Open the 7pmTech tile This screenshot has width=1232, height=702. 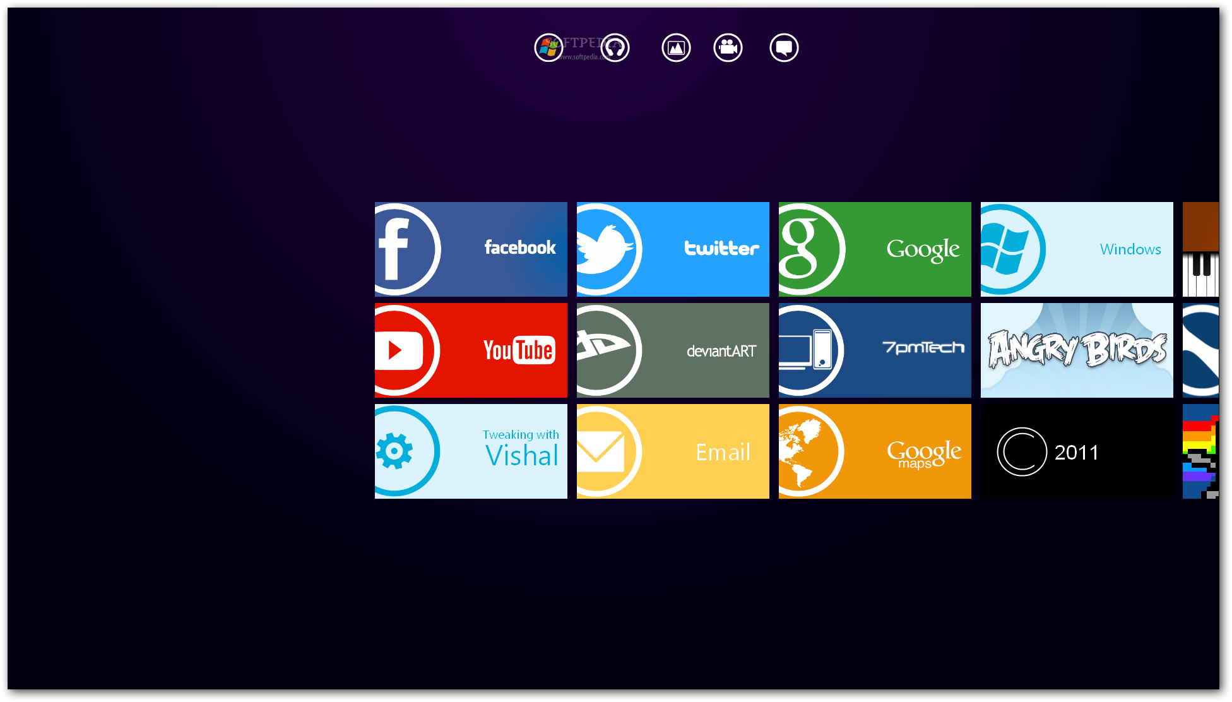click(875, 350)
